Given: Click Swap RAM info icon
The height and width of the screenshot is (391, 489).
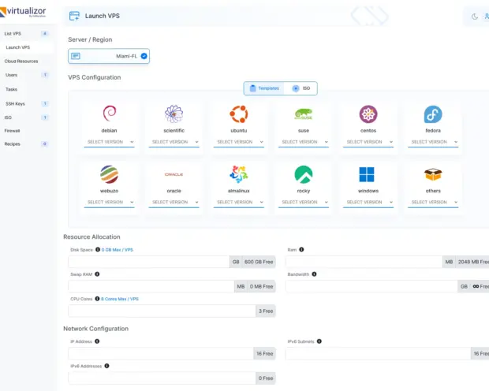Looking at the screenshot, I should [x=97, y=274].
